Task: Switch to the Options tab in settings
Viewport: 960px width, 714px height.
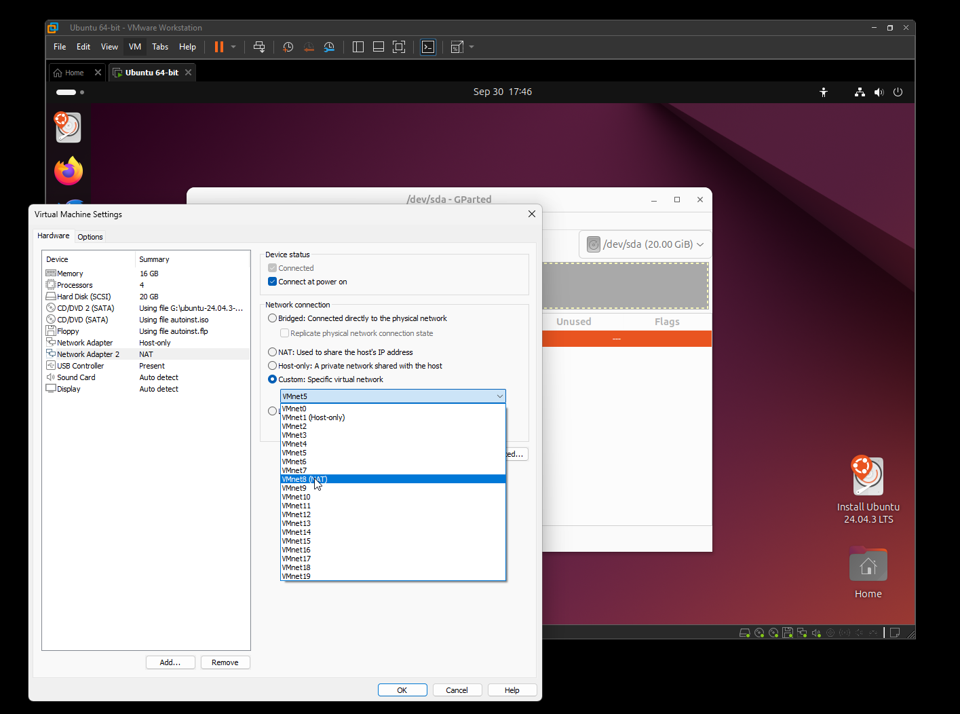Action: [90, 237]
